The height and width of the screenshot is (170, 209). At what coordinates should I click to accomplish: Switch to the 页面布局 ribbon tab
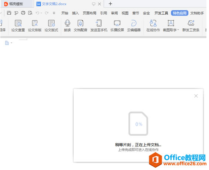pyautogui.click(x=90, y=13)
